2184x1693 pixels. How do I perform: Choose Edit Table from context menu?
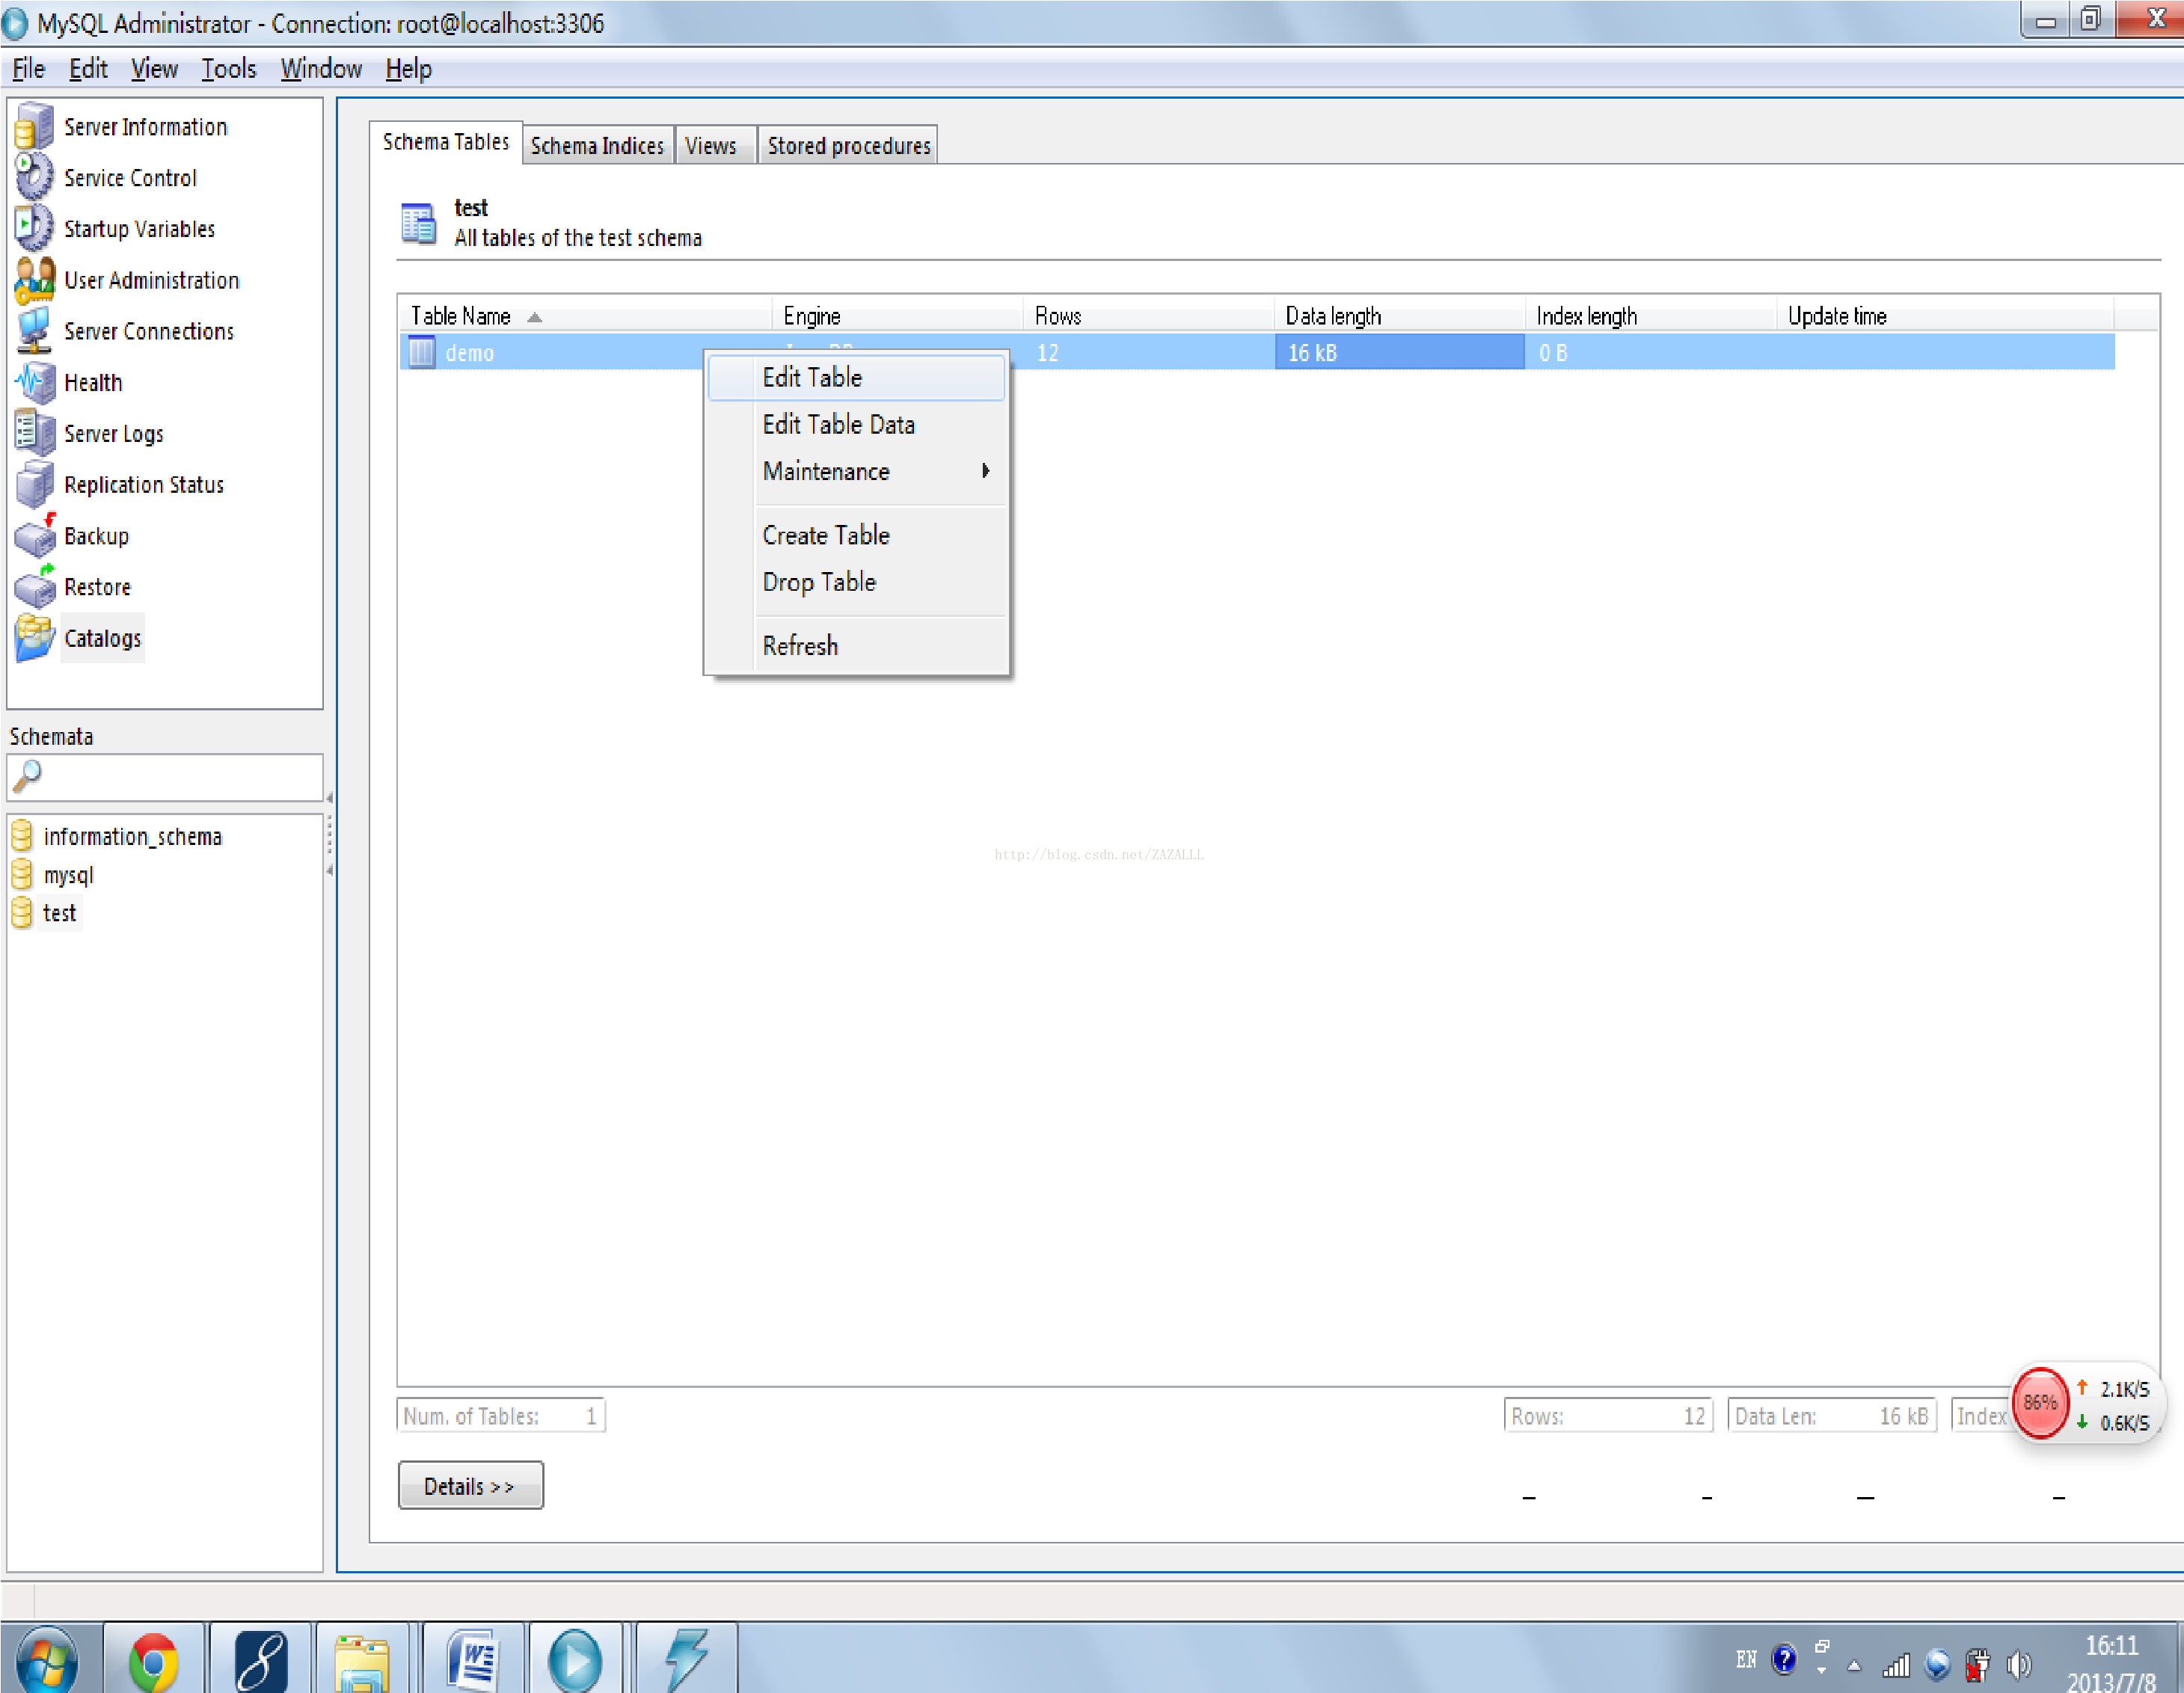(856, 377)
